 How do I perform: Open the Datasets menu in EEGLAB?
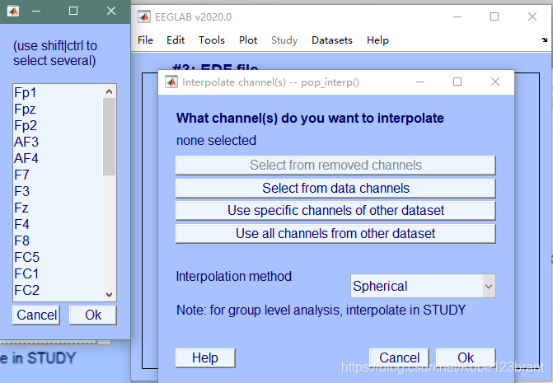pyautogui.click(x=332, y=40)
